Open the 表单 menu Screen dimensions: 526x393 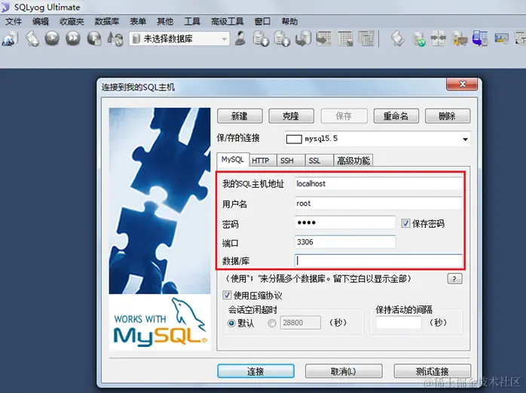[x=138, y=21]
